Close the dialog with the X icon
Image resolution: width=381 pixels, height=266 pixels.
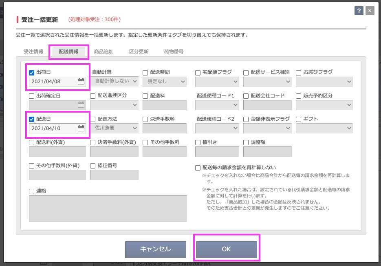pyautogui.click(x=369, y=11)
